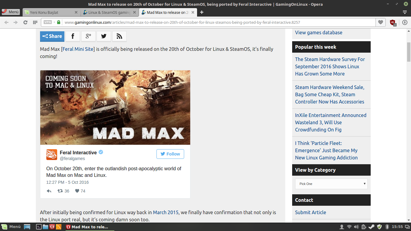Open the Feral Mini Site link
Viewport: 411px width, 231px height.
click(x=78, y=49)
